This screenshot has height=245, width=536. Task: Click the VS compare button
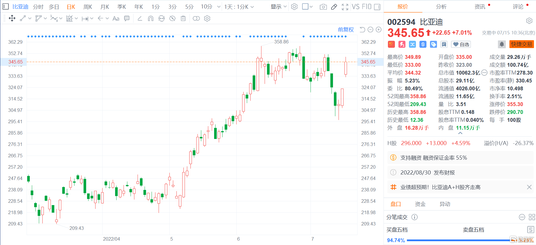click(x=355, y=6)
